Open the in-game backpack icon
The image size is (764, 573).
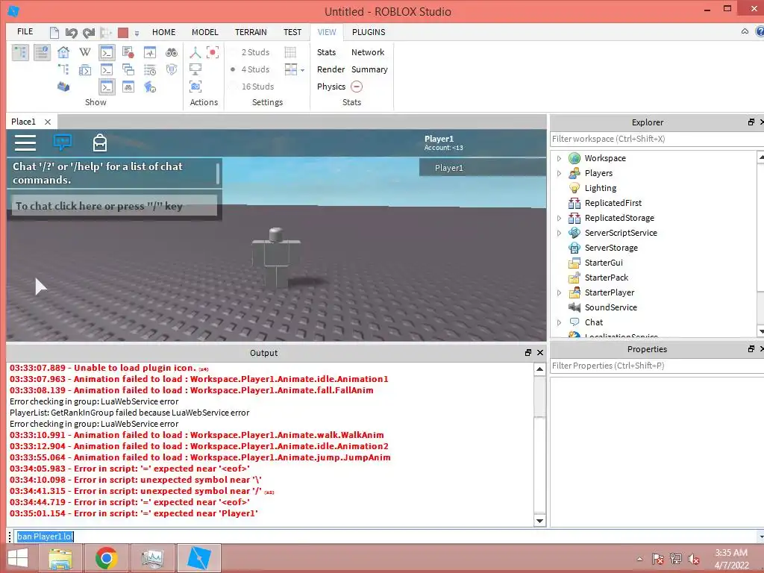pyautogui.click(x=100, y=143)
